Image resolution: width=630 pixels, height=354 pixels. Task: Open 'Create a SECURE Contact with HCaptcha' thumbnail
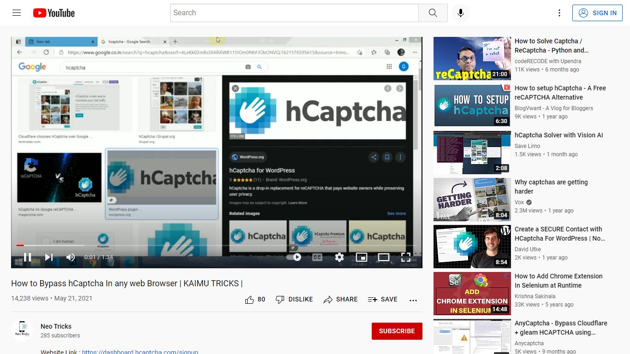(472, 247)
